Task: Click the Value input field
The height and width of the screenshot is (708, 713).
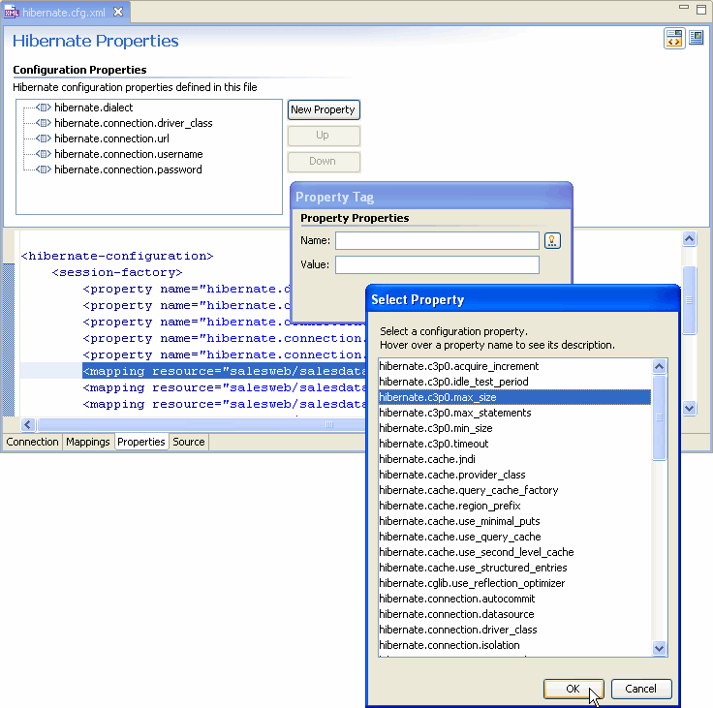Action: [x=437, y=264]
